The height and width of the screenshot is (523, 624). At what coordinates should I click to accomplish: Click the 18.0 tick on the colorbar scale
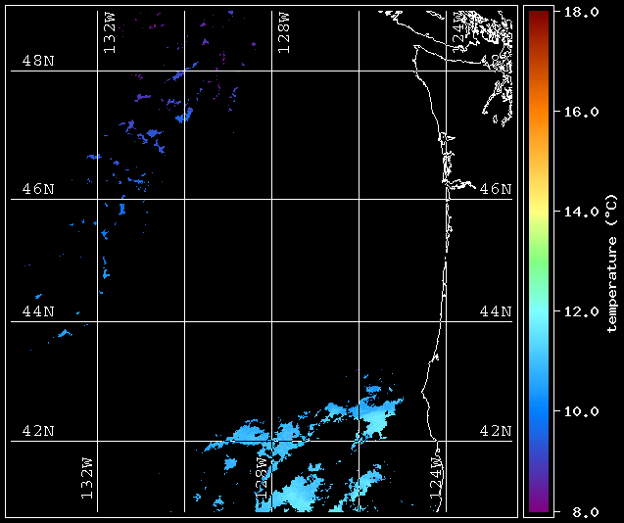[x=577, y=12]
